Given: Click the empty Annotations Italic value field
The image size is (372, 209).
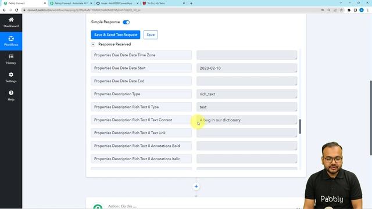Looking at the screenshot, I should (x=246, y=158).
